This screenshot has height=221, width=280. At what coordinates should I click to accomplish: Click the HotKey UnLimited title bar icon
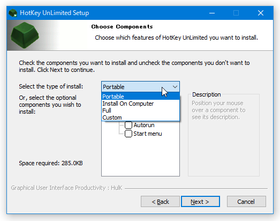pyautogui.click(x=13, y=13)
